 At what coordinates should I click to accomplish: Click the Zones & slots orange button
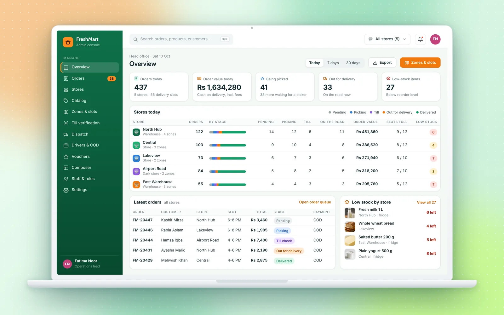(x=420, y=63)
